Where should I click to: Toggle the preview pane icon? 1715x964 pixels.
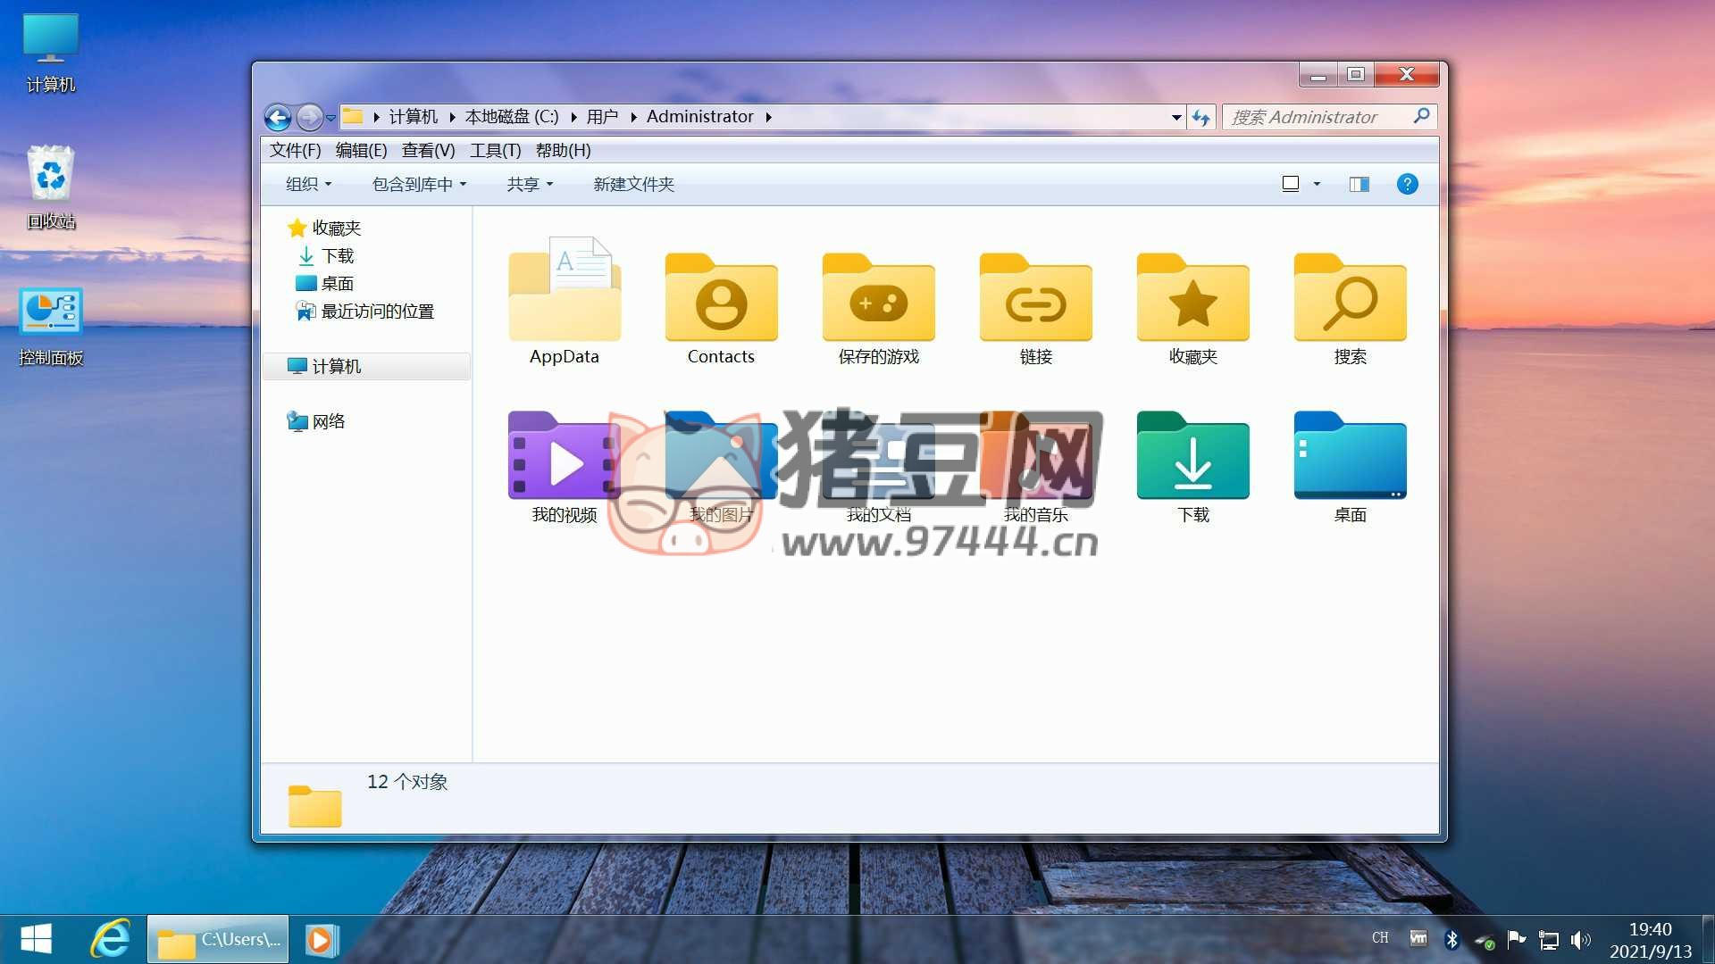click(x=1359, y=184)
